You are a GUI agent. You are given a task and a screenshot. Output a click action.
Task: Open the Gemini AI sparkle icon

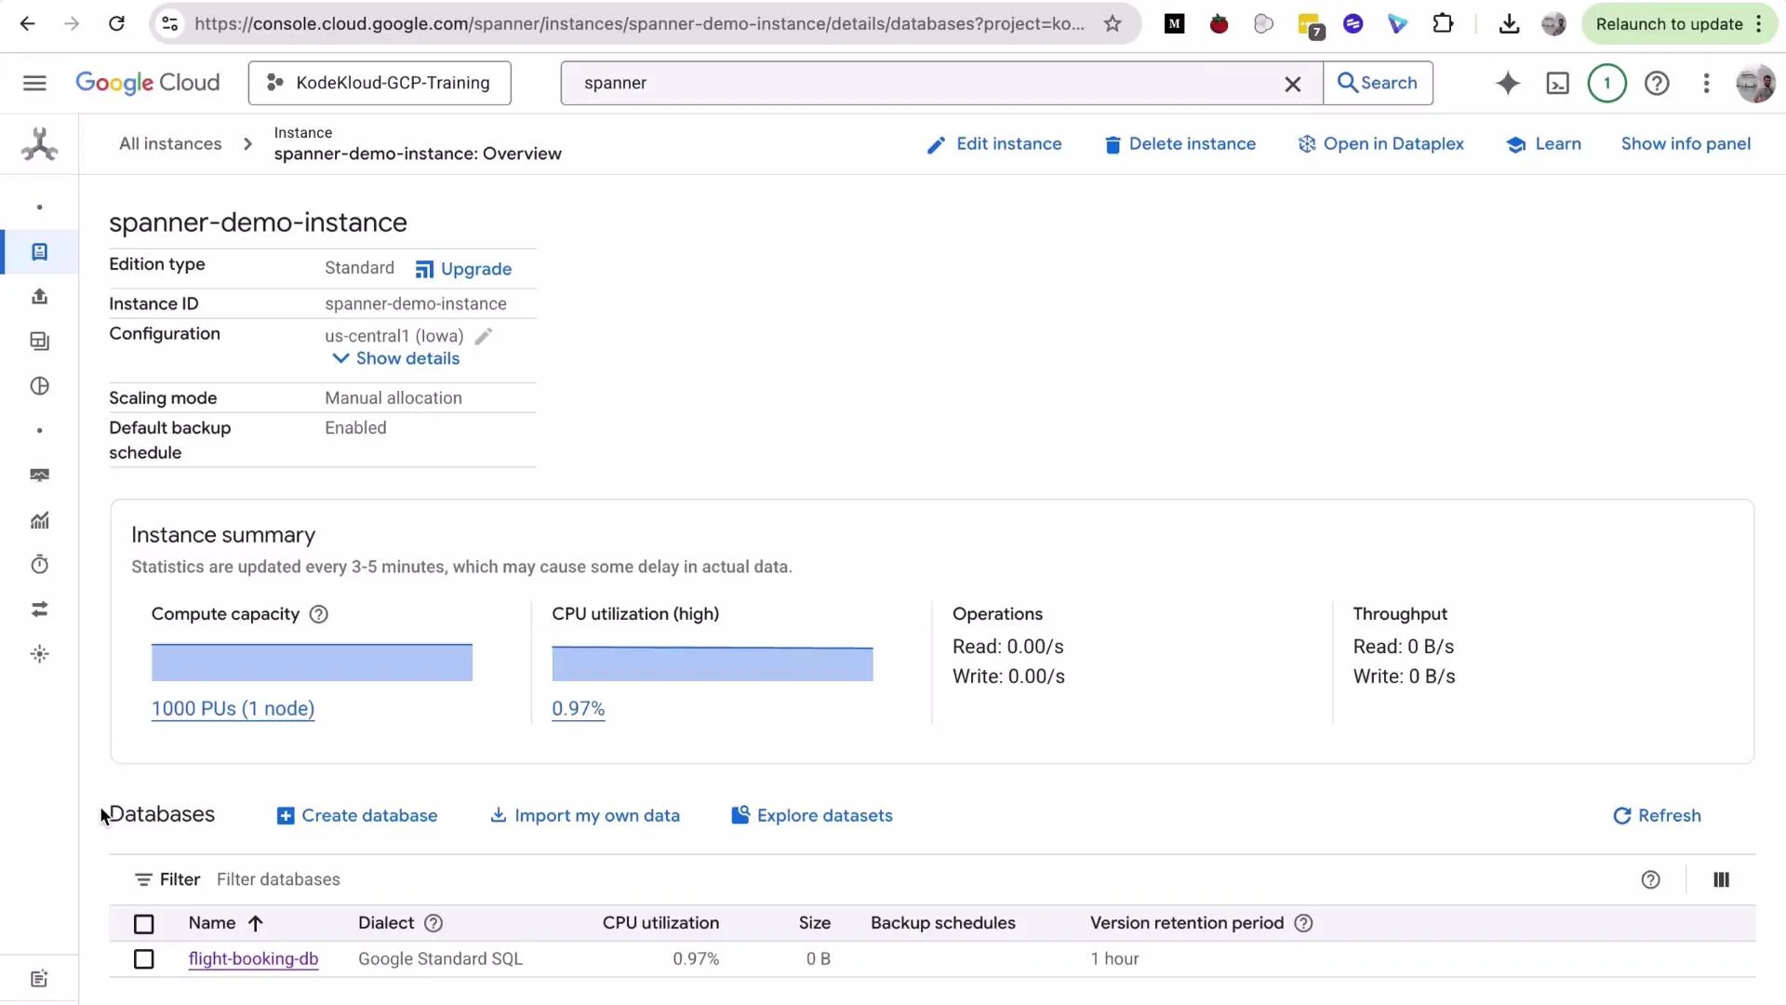coord(1508,83)
